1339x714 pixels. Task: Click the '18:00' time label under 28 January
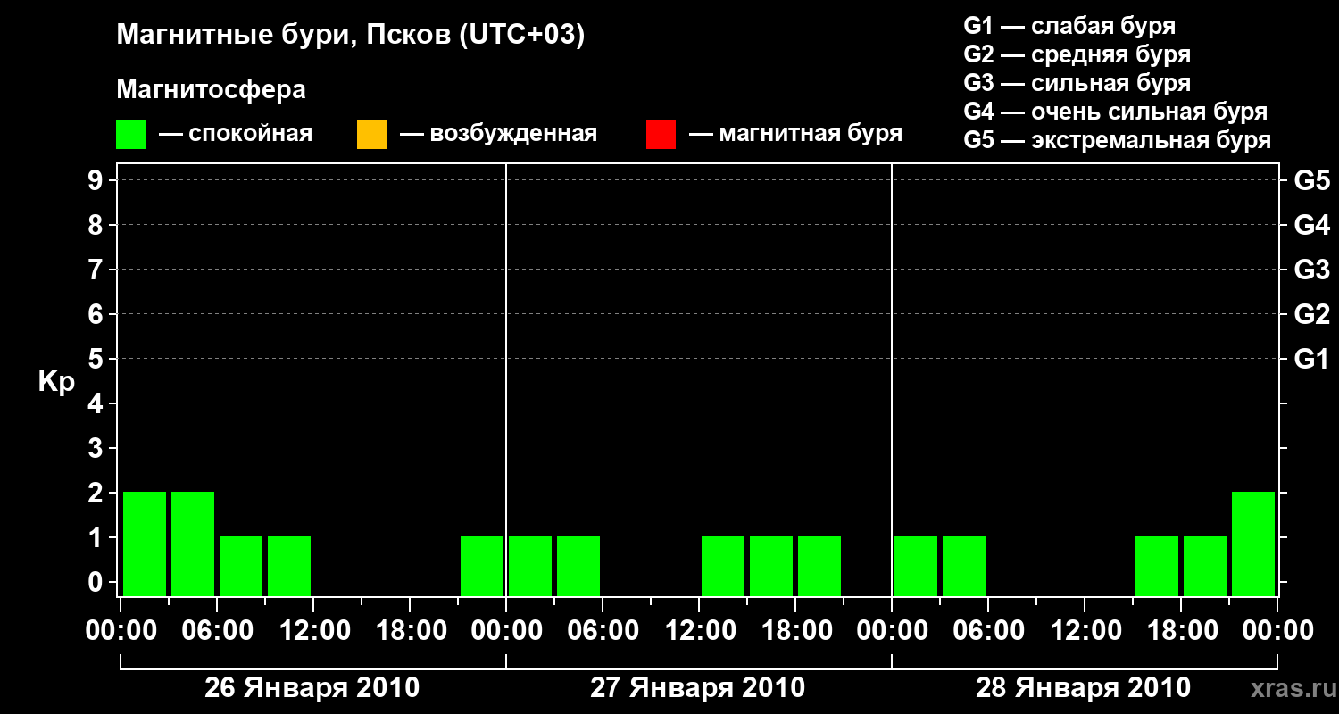pos(1181,631)
